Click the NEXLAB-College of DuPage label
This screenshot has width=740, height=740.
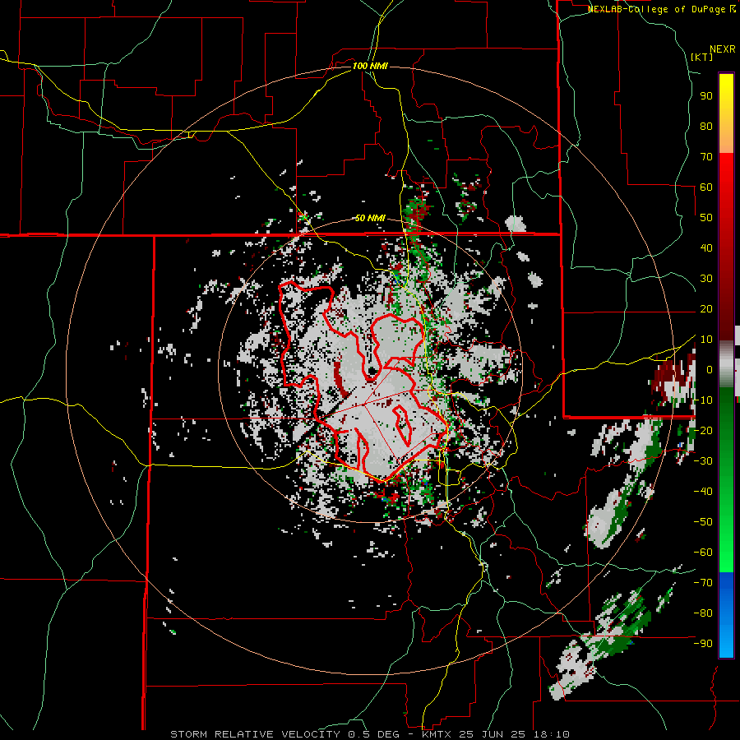(x=661, y=9)
